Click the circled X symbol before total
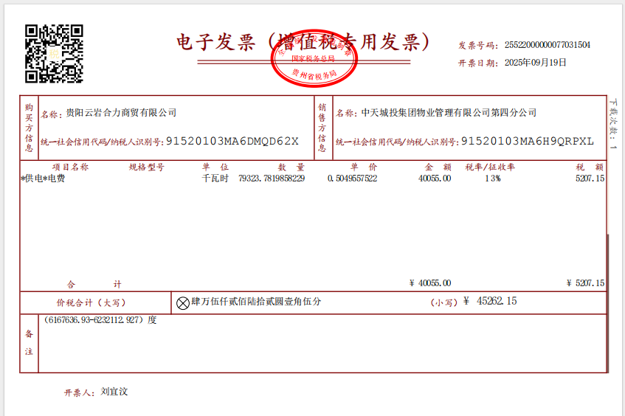Viewport: 625px width, 416px height. click(183, 302)
